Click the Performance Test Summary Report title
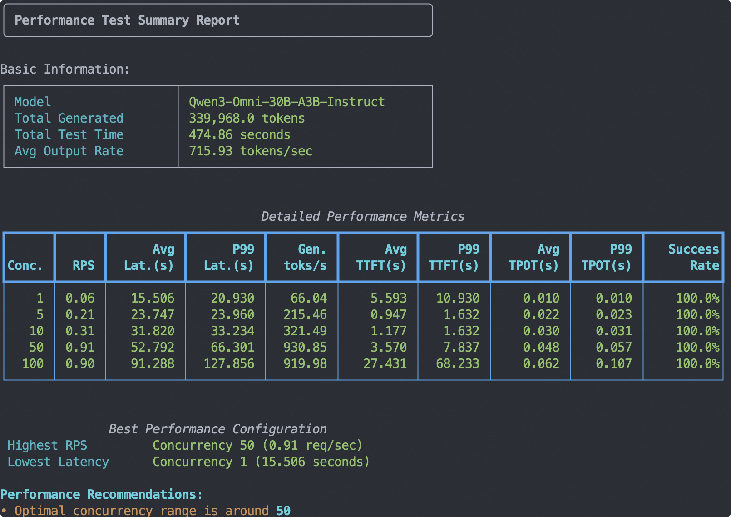Screen dimensions: 731x517 (127, 20)
